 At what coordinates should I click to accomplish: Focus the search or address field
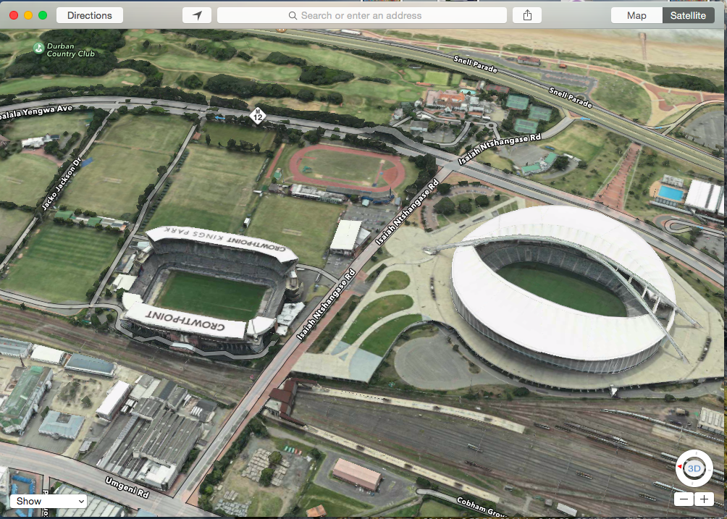pos(361,15)
